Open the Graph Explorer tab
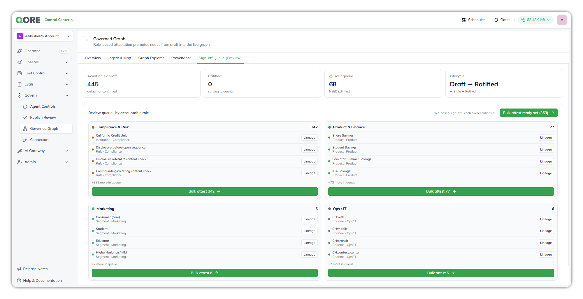 tap(151, 58)
